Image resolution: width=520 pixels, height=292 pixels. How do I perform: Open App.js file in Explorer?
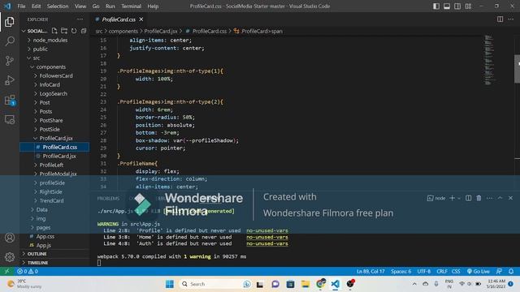point(43,245)
